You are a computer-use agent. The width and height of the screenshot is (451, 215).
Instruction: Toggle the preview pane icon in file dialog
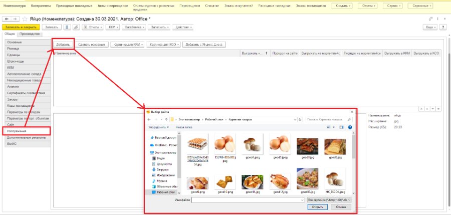pos(341,127)
